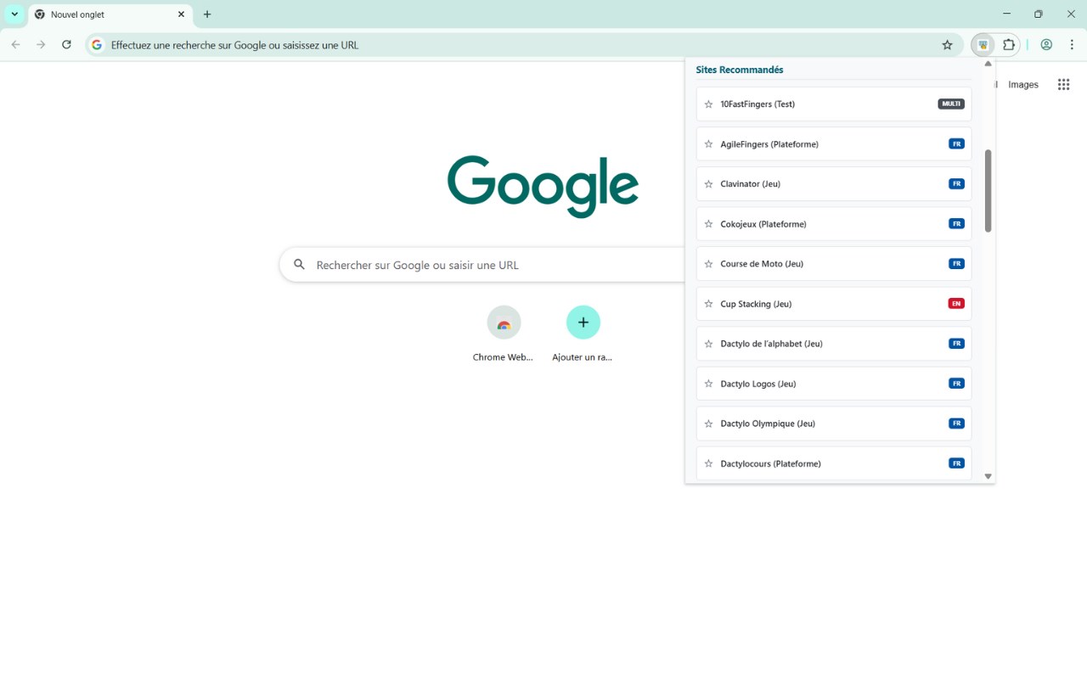Open Dactylo Olympique (Jeu) entry
This screenshot has height=679, width=1087.
[833, 424]
